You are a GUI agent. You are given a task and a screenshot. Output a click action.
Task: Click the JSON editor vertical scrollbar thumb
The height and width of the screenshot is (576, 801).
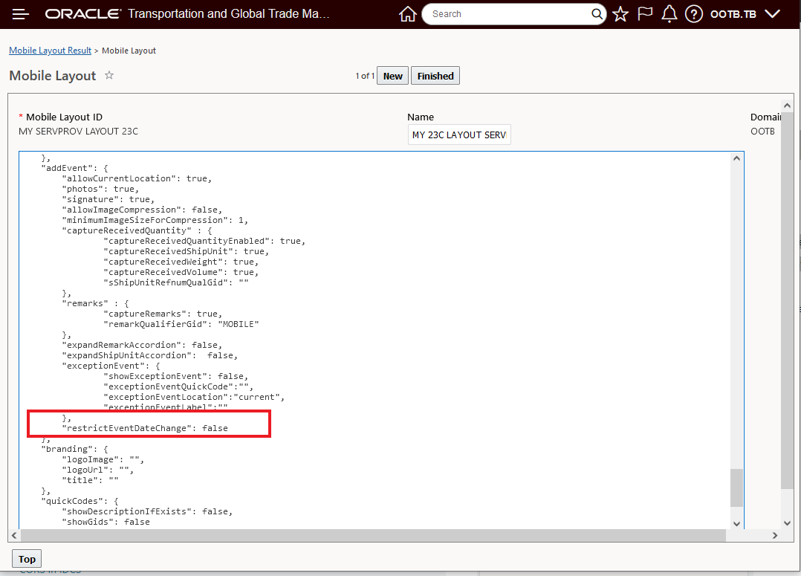tap(736, 488)
